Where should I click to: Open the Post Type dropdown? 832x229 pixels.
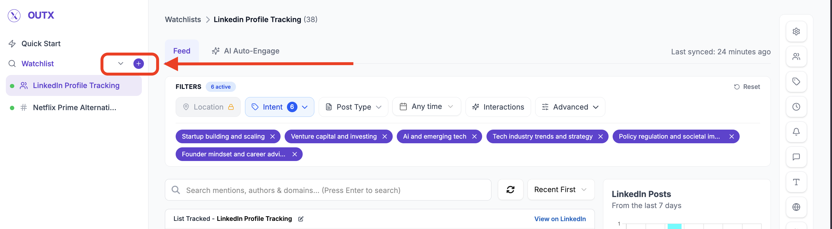pyautogui.click(x=353, y=107)
